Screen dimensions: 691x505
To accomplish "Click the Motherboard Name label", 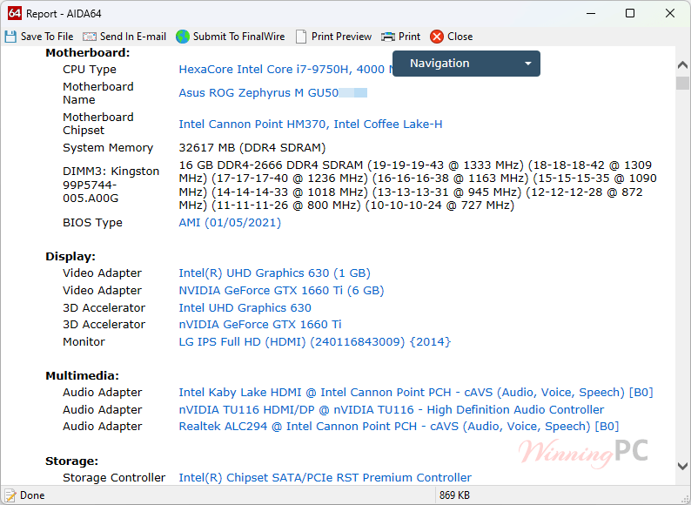I will pyautogui.click(x=98, y=93).
